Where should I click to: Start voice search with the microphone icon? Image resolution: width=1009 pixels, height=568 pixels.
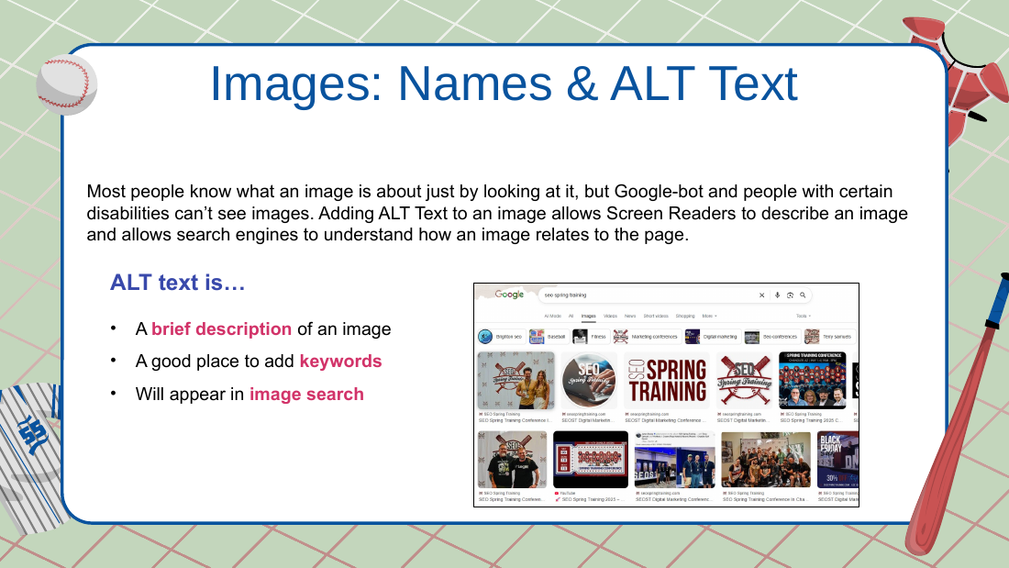tap(777, 295)
